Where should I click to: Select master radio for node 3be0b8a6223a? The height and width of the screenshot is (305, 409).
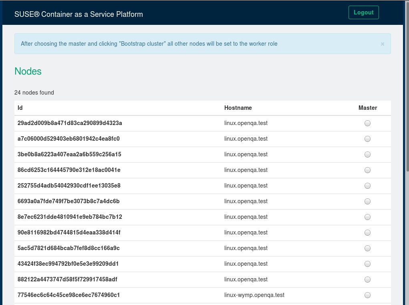367,154
